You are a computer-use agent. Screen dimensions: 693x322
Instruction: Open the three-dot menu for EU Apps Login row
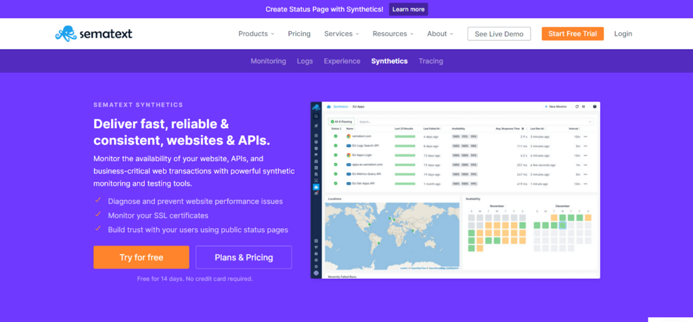[585, 155]
